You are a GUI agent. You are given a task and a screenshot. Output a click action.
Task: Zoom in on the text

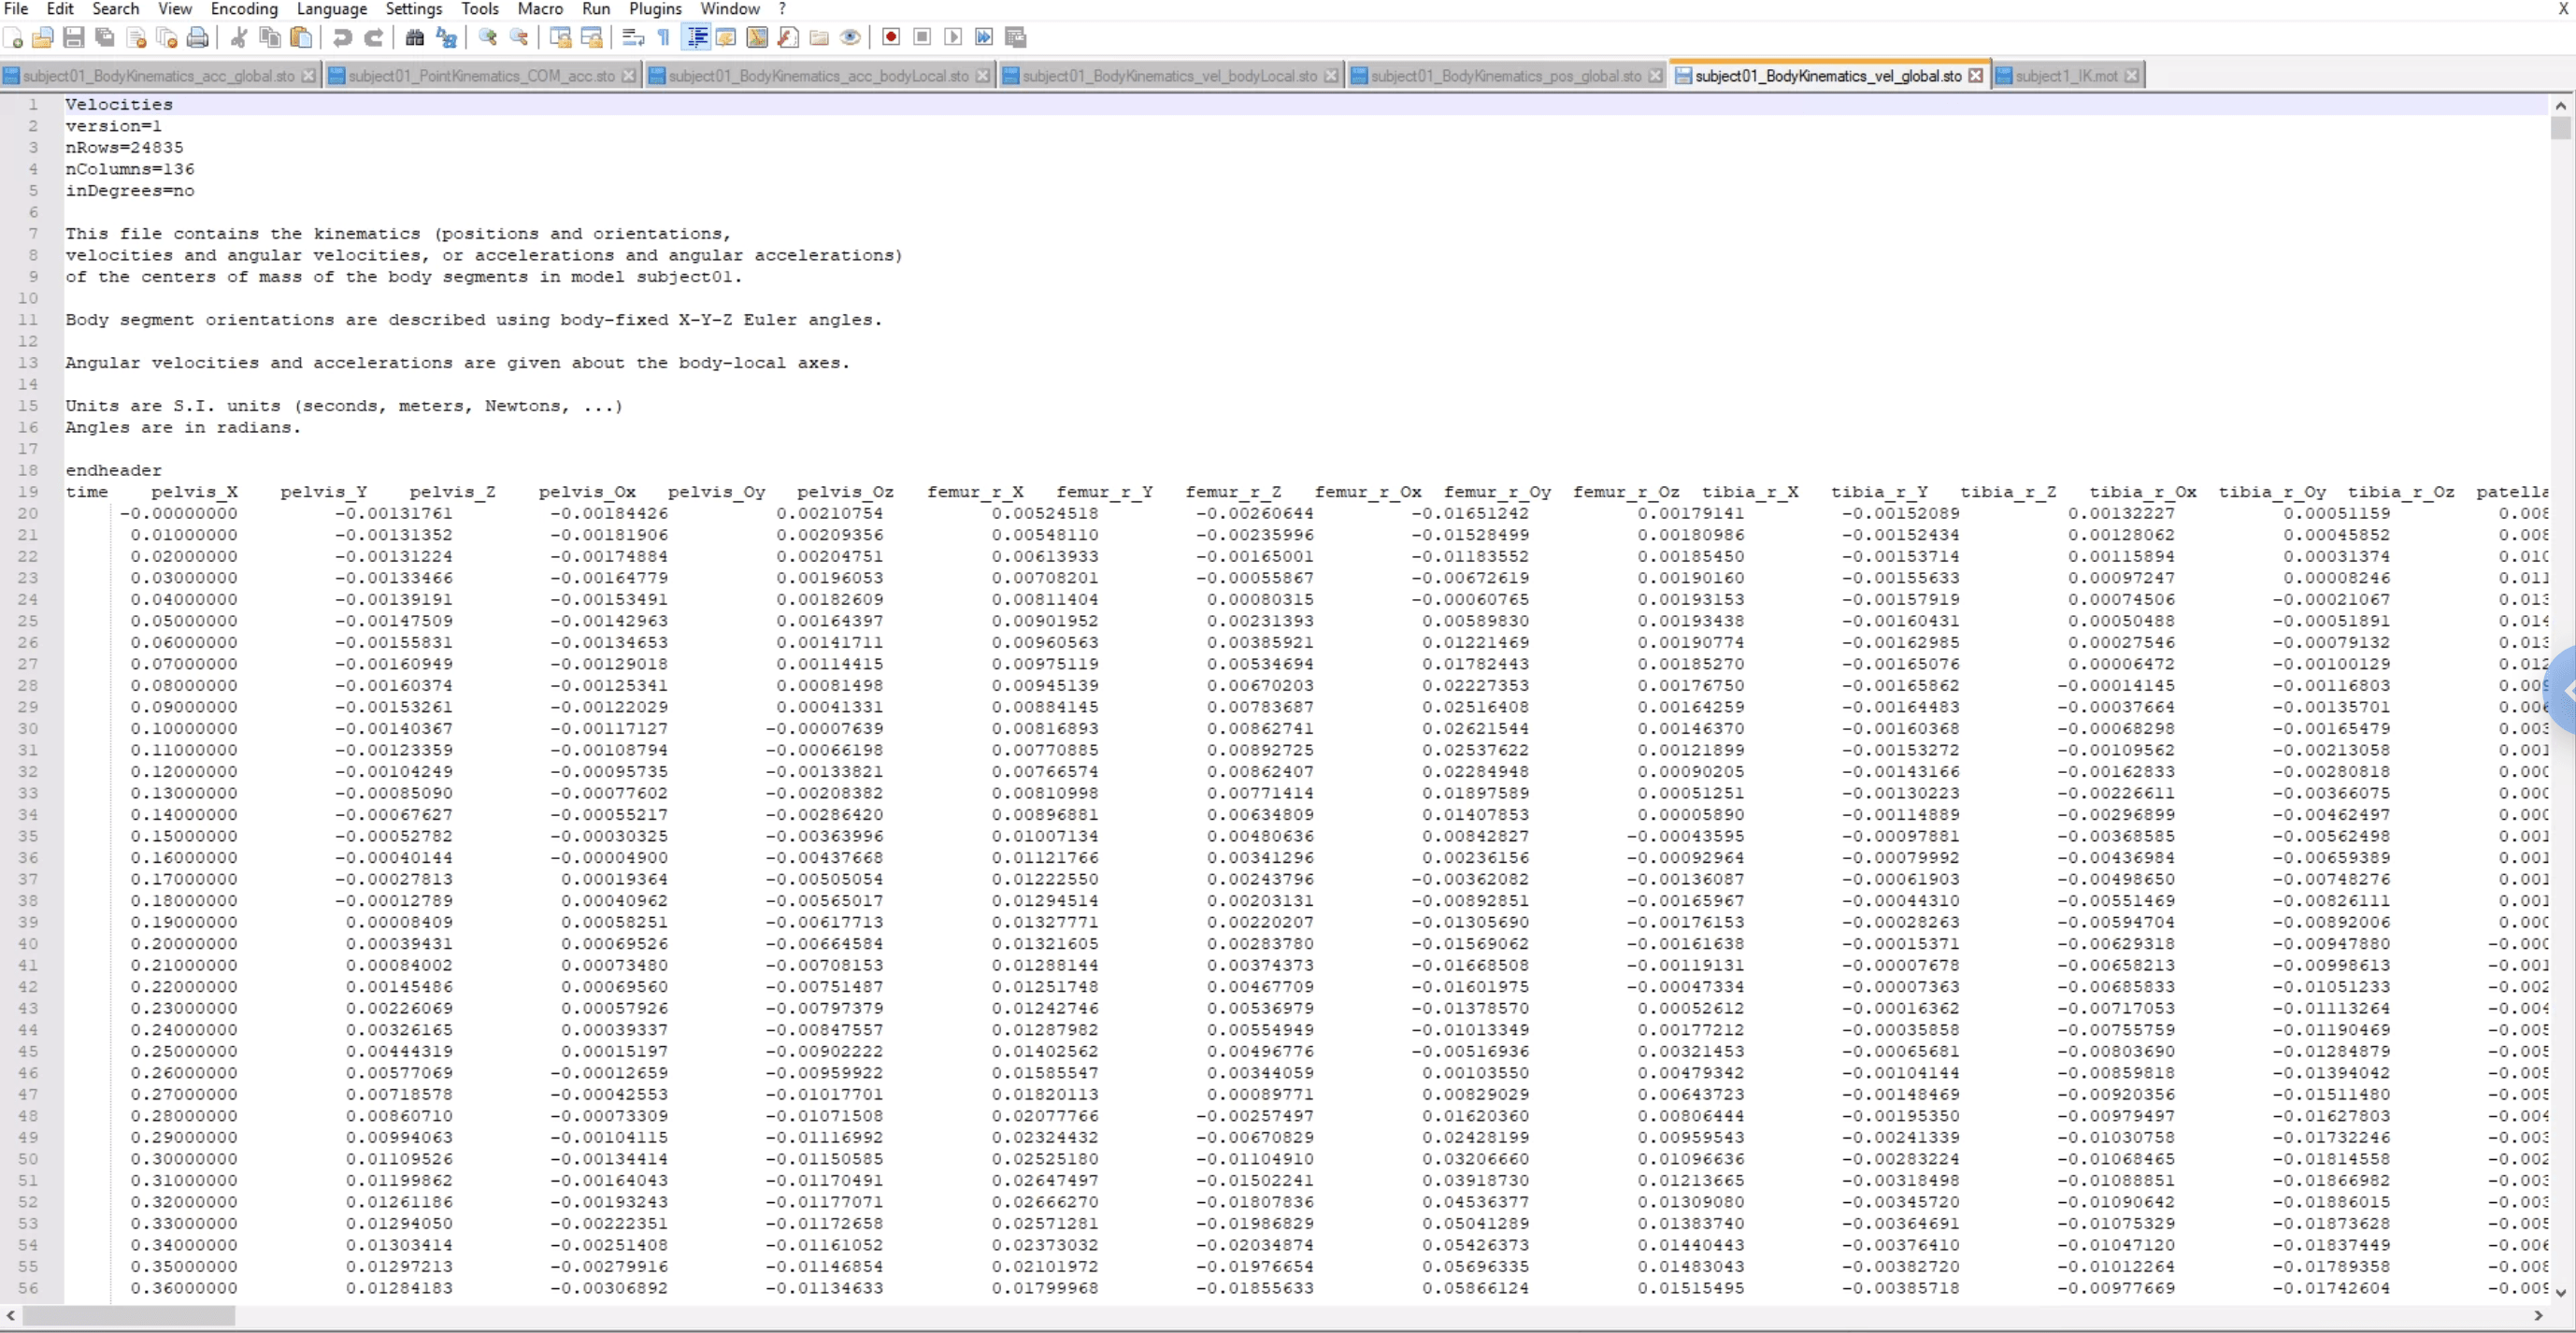488,38
